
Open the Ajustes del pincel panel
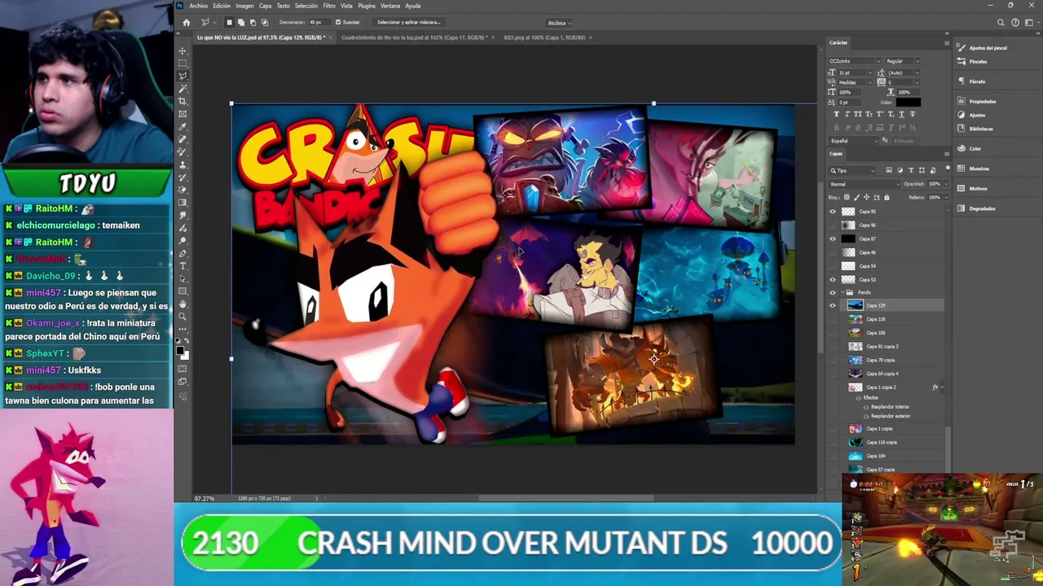click(x=982, y=48)
